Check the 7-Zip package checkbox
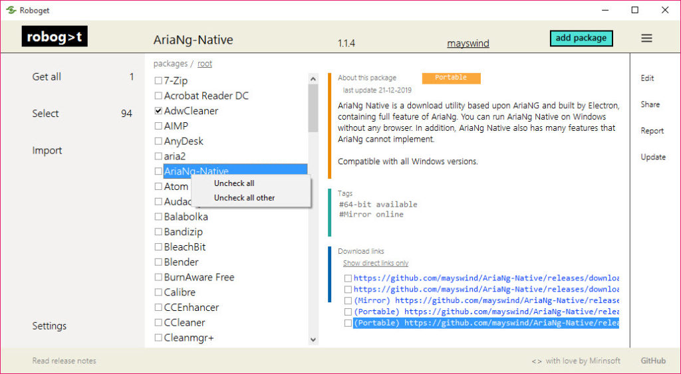 coord(158,80)
